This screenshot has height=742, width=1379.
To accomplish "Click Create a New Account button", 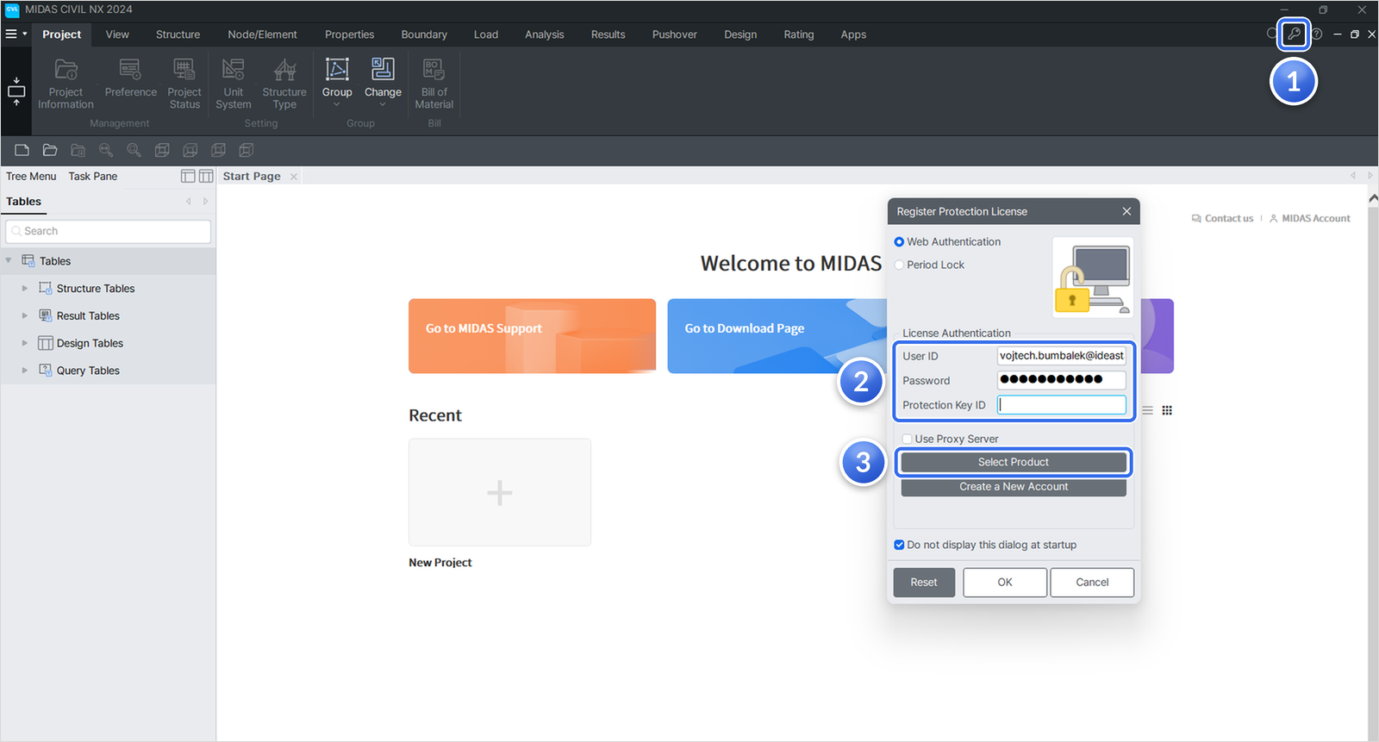I will click(1014, 487).
